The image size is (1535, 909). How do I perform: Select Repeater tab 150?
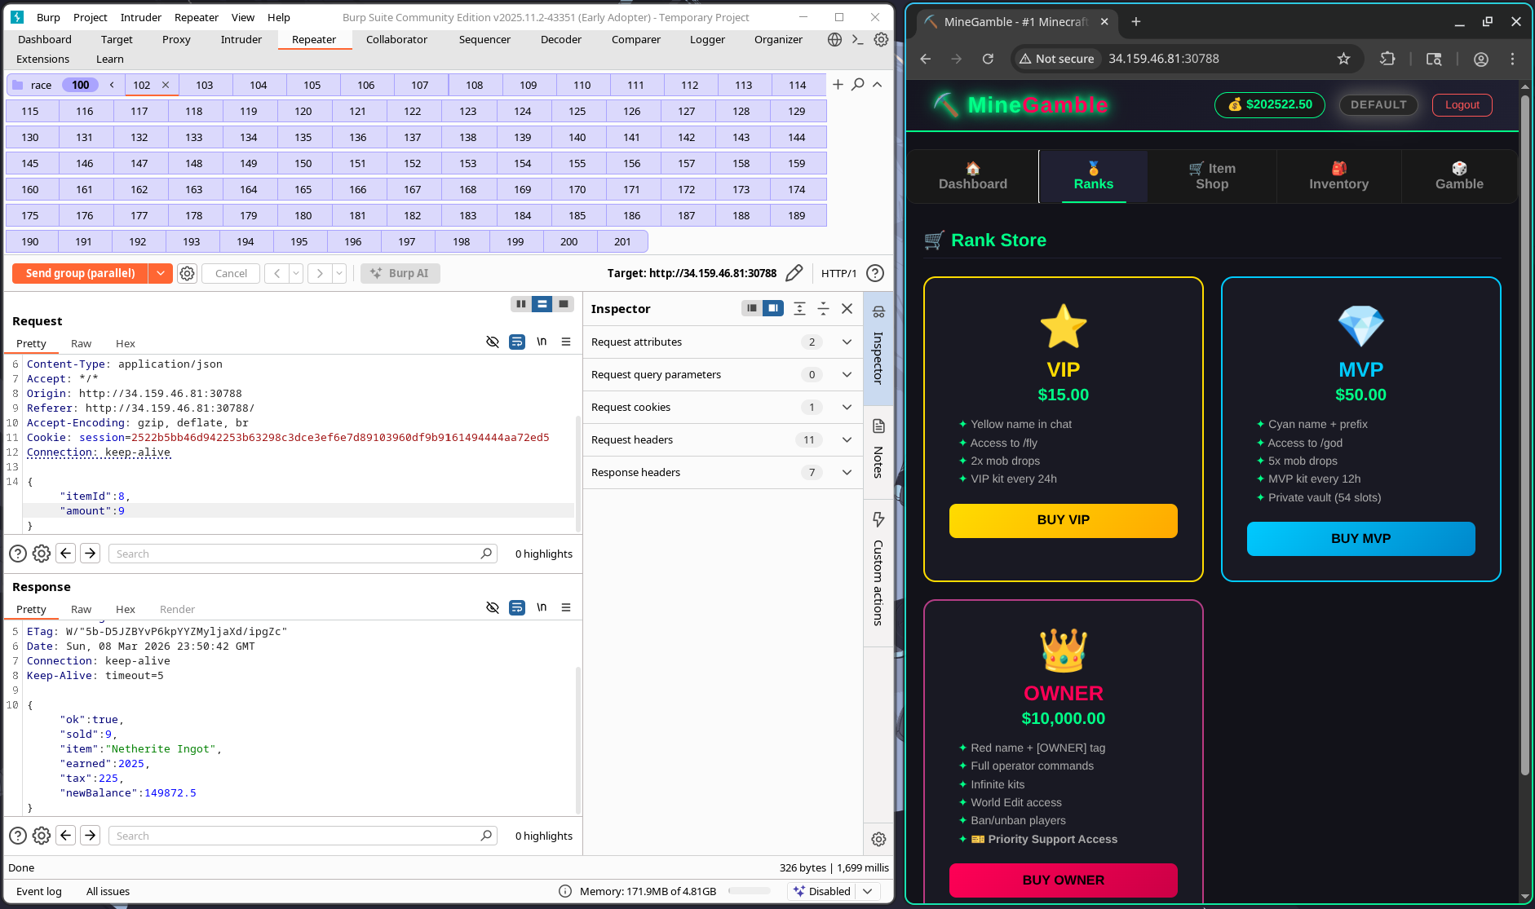tap(303, 163)
